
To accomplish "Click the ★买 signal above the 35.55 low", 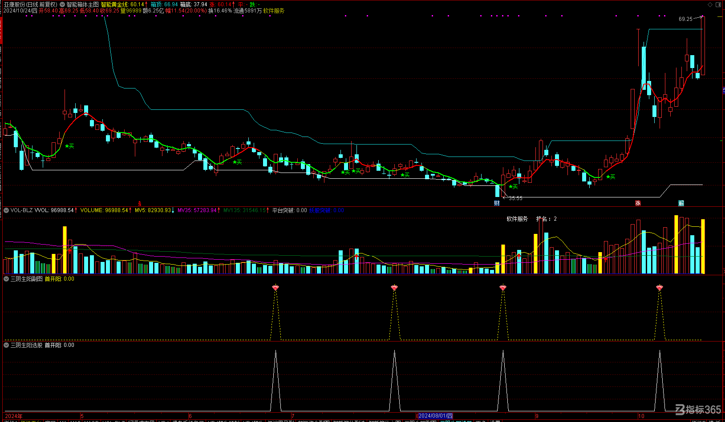I will coord(513,186).
